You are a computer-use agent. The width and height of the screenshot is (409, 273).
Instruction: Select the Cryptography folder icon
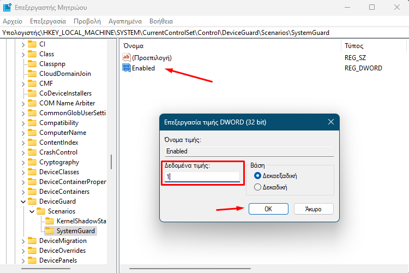tap(32, 162)
